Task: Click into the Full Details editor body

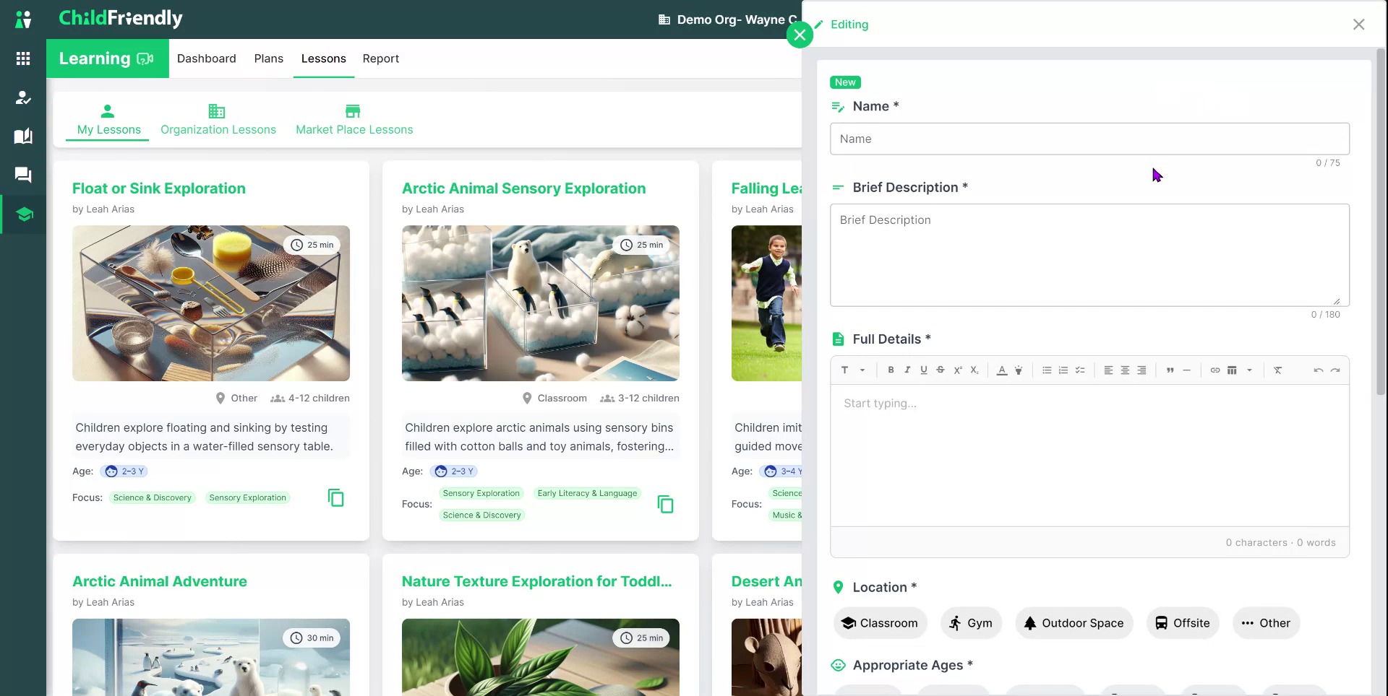Action: (x=1089, y=456)
